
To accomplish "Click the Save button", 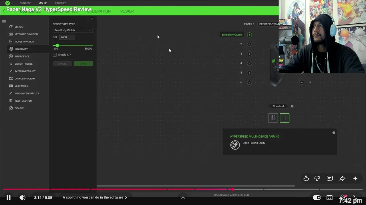I will pyautogui.click(x=83, y=63).
